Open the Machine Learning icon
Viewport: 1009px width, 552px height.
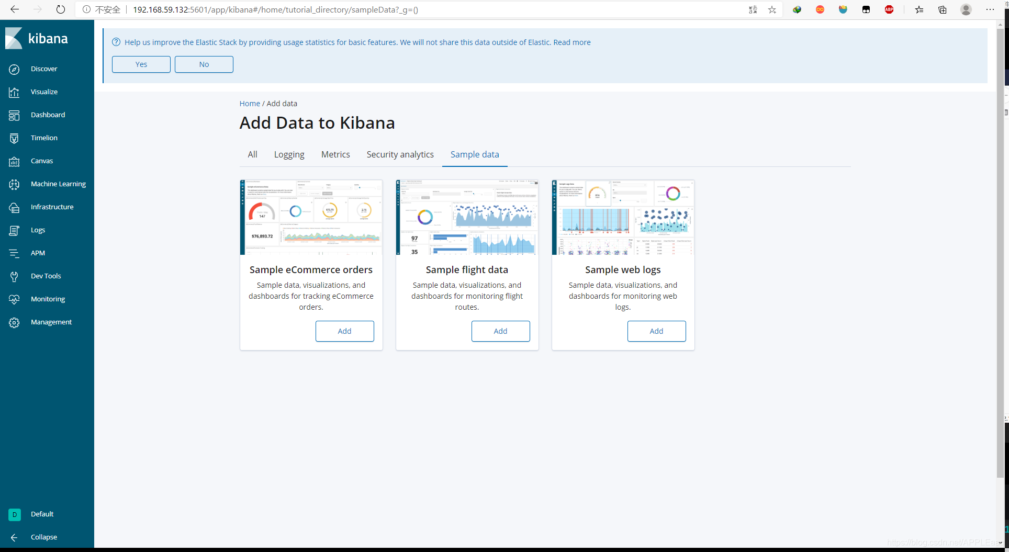14,184
